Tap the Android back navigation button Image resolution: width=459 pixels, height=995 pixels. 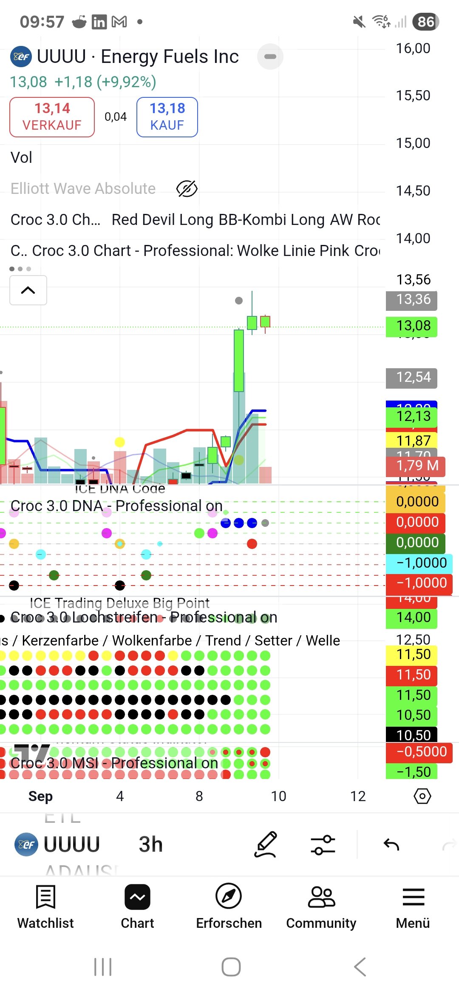[x=360, y=967]
